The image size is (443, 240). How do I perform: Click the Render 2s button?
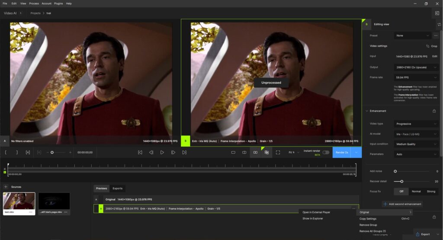pos(341,152)
